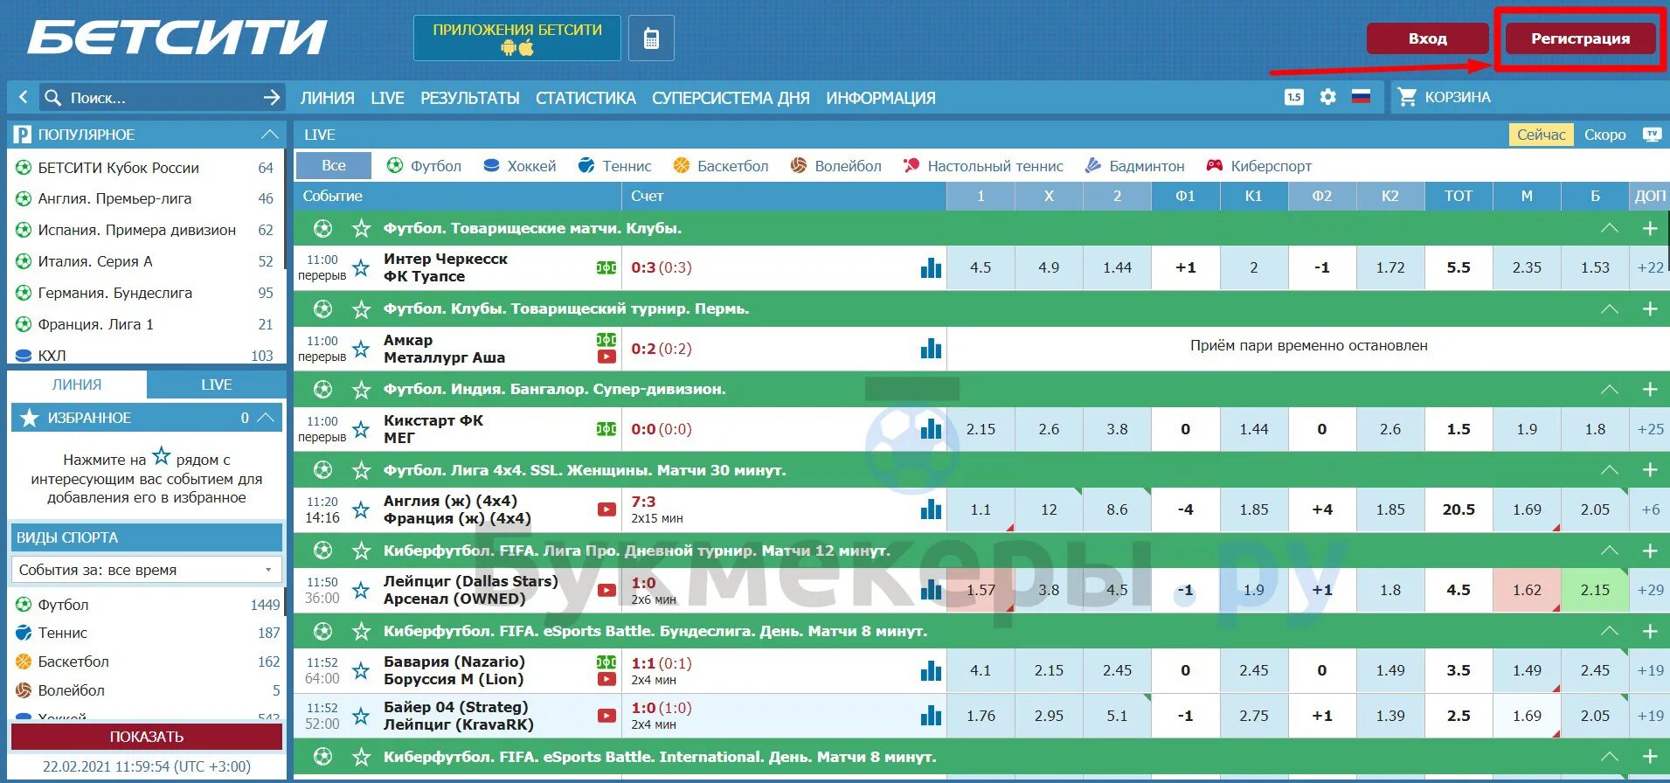
Task: Select red-highlighted 1.62 odds for Лейпциг
Action: click(x=1527, y=590)
